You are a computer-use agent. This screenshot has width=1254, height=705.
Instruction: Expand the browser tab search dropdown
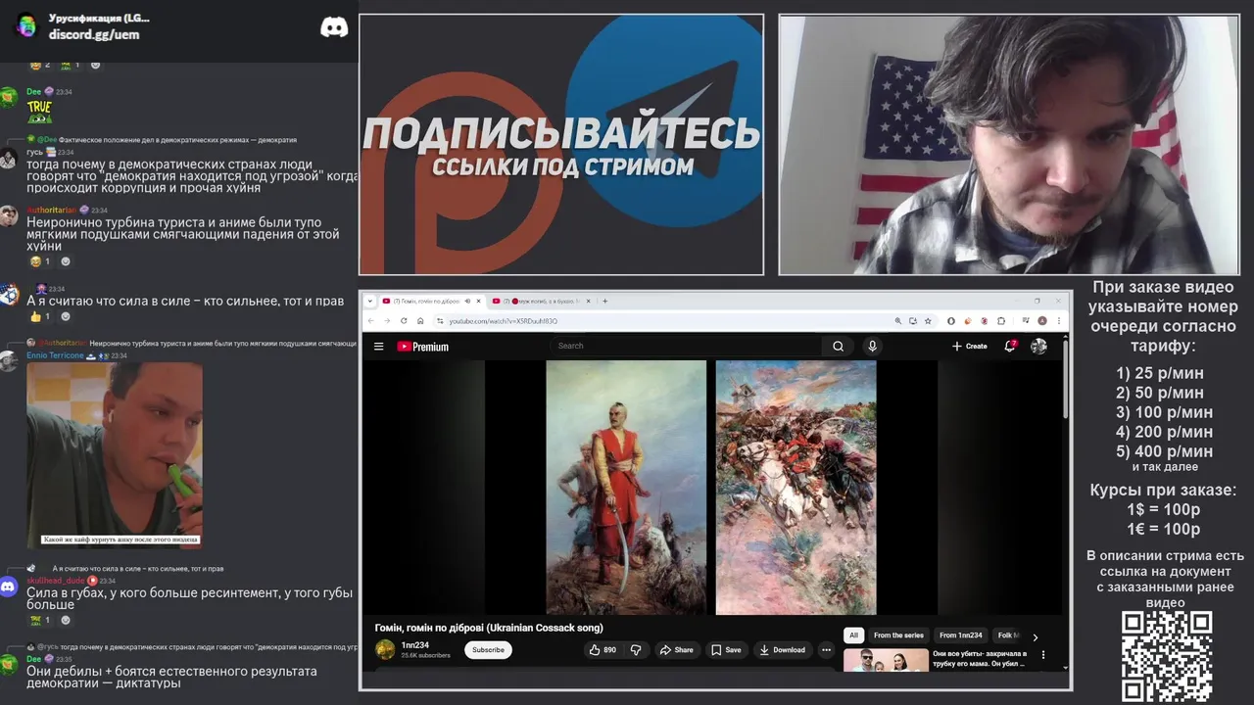click(370, 301)
